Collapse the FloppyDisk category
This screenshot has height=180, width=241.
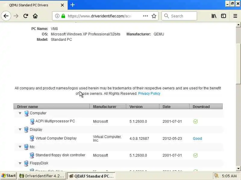pos(20,163)
